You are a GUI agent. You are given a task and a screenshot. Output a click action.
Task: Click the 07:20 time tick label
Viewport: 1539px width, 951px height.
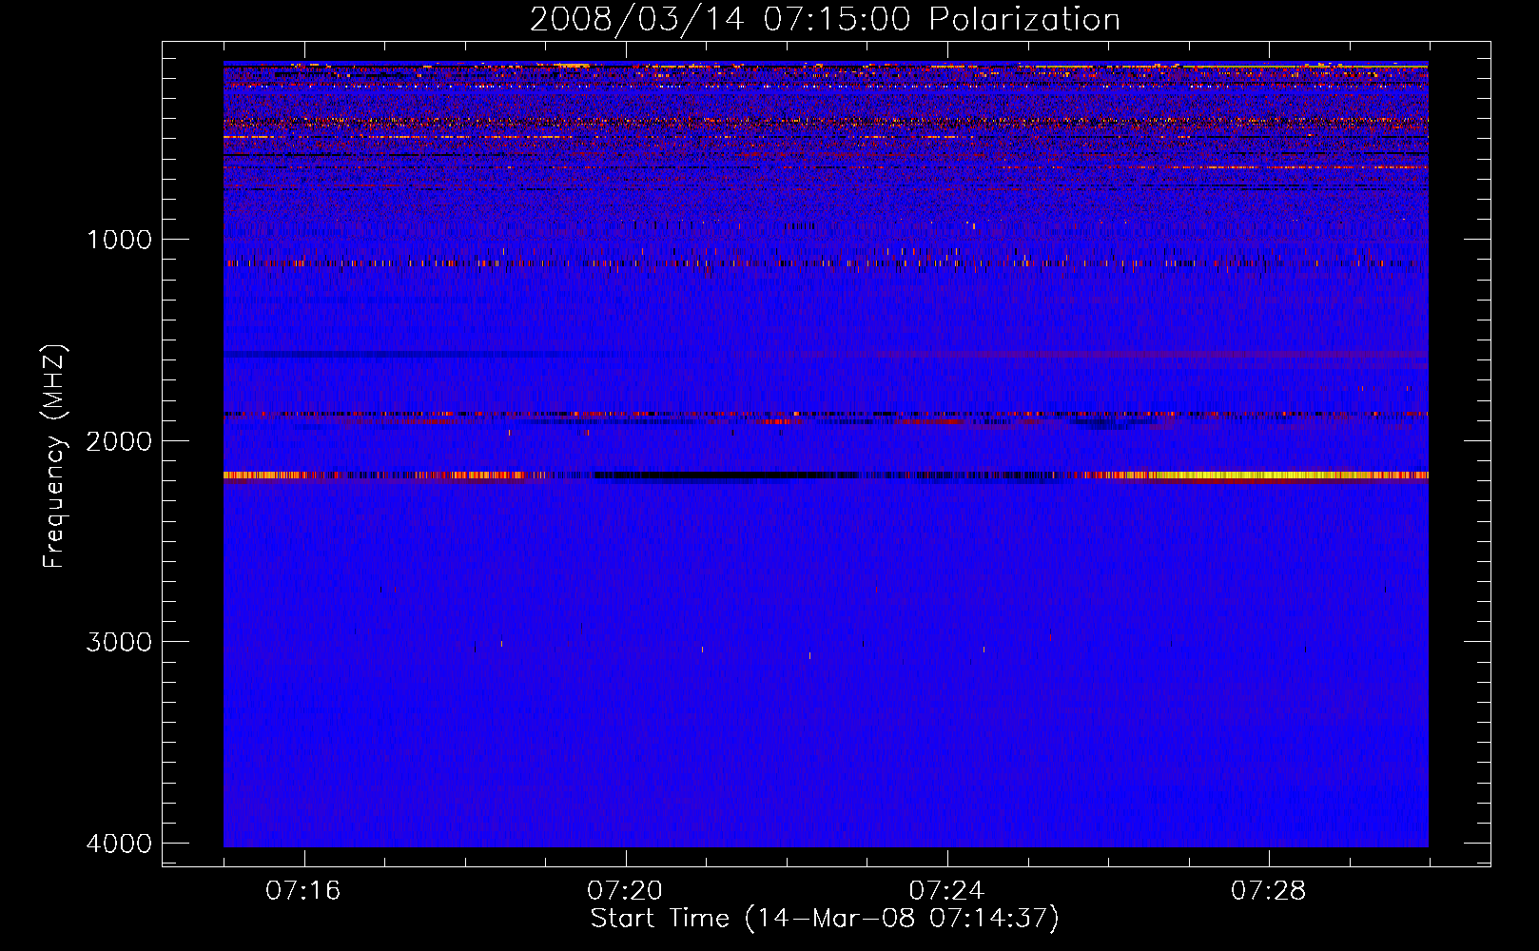(625, 891)
